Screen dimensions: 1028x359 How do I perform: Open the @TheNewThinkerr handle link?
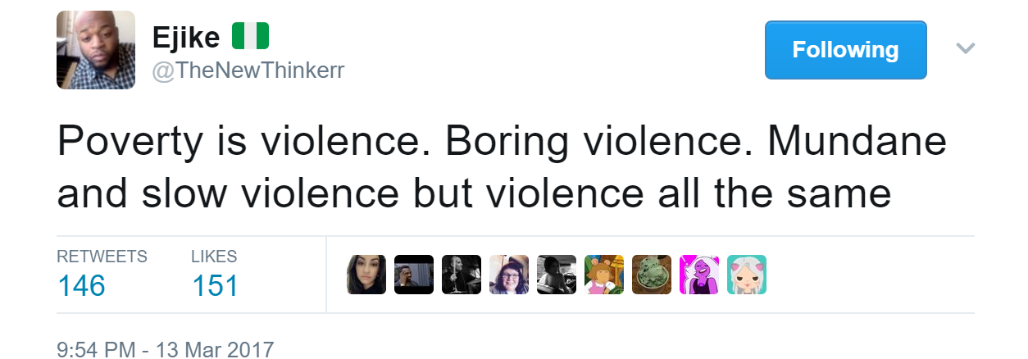pos(248,71)
